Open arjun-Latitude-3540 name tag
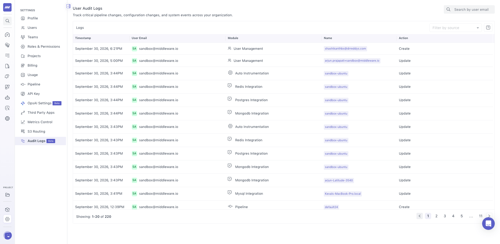The image size is (500, 244). (x=339, y=180)
